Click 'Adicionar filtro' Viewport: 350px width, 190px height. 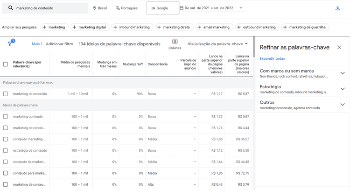59,44
